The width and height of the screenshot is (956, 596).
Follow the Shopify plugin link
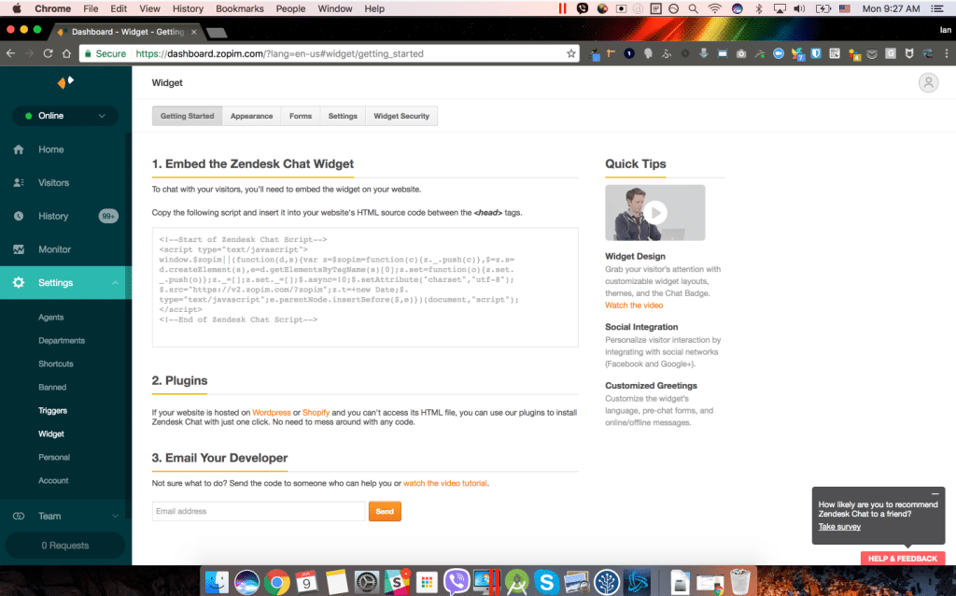pyautogui.click(x=316, y=412)
